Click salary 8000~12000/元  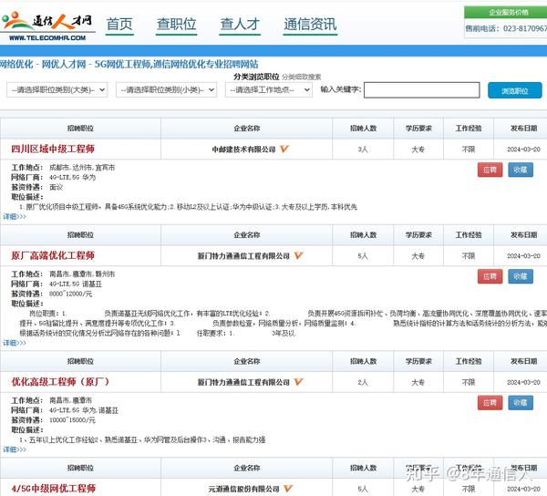pyautogui.click(x=71, y=294)
